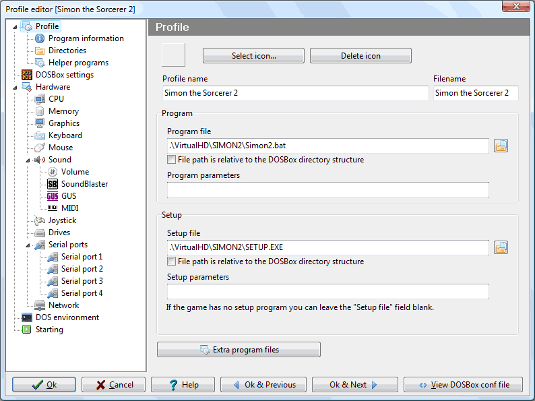The height and width of the screenshot is (401, 535).
Task: Select Serial port 1 entry
Action: pyautogui.click(x=82, y=257)
